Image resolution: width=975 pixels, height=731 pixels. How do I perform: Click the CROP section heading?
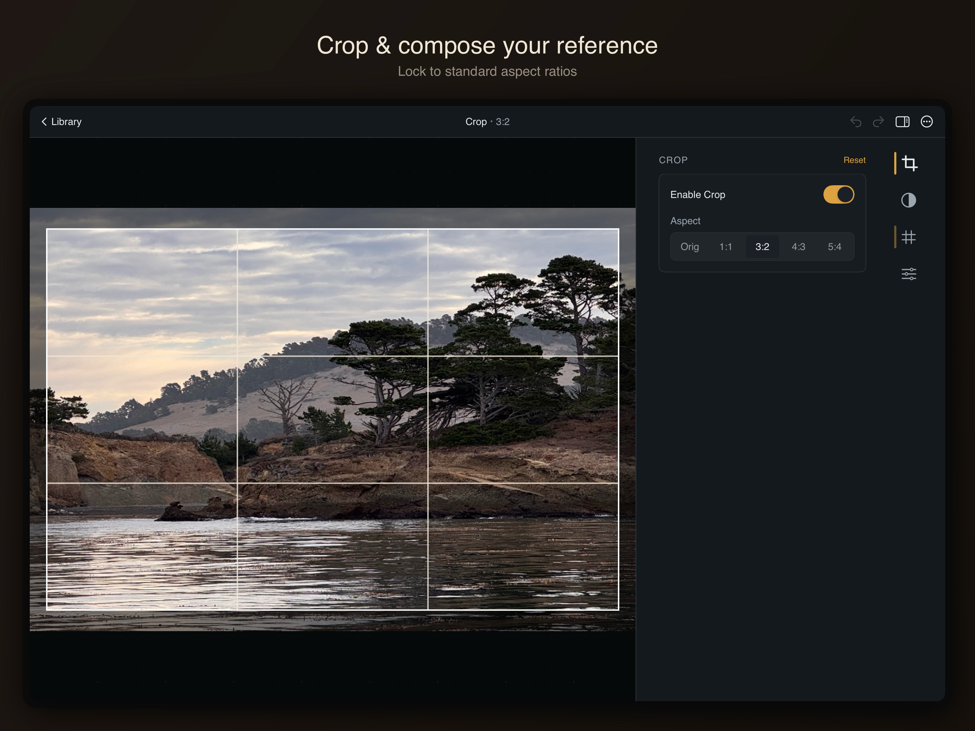pos(673,160)
